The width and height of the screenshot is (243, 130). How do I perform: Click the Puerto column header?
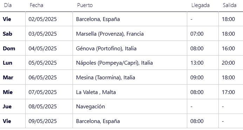pos(85,5)
